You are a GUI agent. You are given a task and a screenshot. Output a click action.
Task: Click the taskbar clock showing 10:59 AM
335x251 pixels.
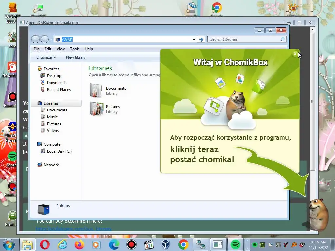[x=318, y=245]
